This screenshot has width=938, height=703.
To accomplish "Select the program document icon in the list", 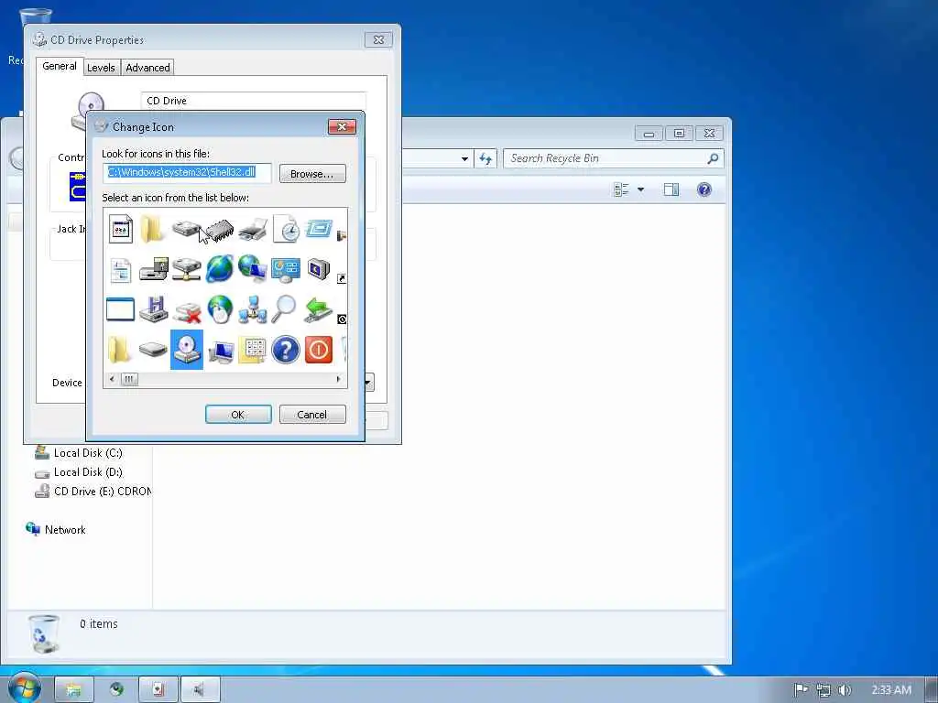I will (x=120, y=229).
